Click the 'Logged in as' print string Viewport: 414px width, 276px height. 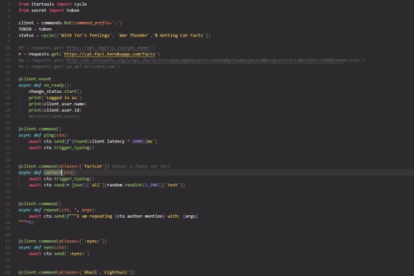pos(61,97)
